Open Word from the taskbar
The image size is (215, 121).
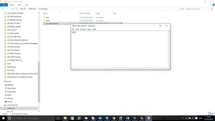[x=128, y=118]
